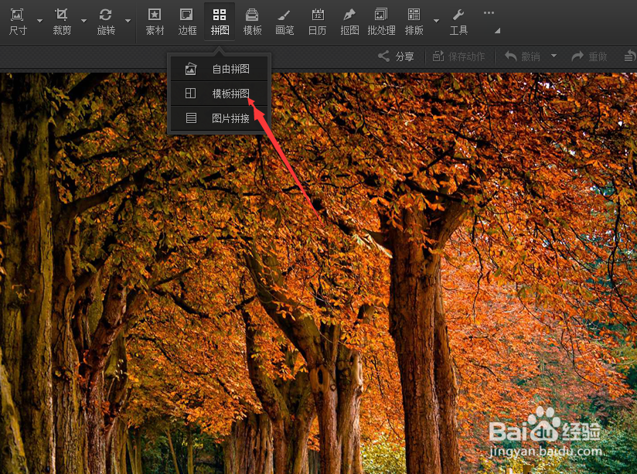
Task: Click the 拼图 collage tool
Action: coord(220,22)
